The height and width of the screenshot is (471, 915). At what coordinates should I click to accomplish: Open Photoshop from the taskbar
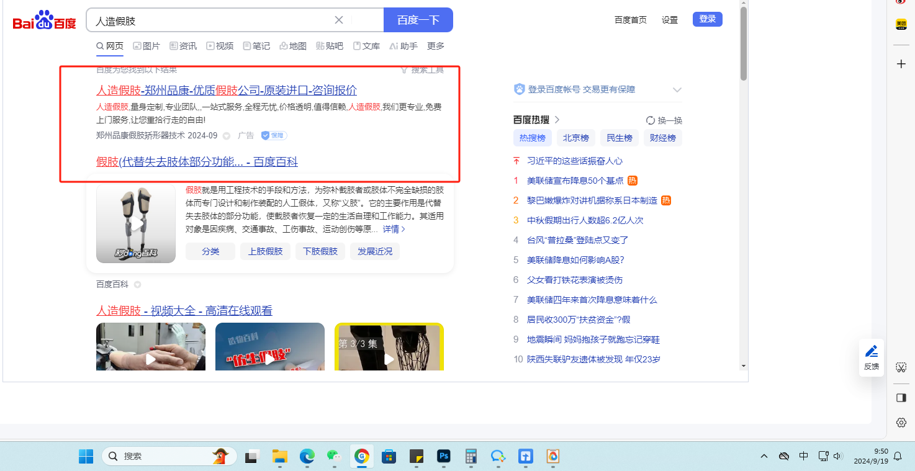tap(443, 457)
